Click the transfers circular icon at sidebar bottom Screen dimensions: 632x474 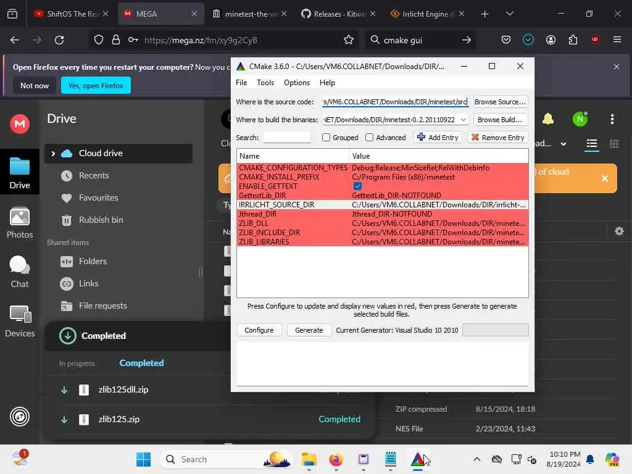point(19,417)
